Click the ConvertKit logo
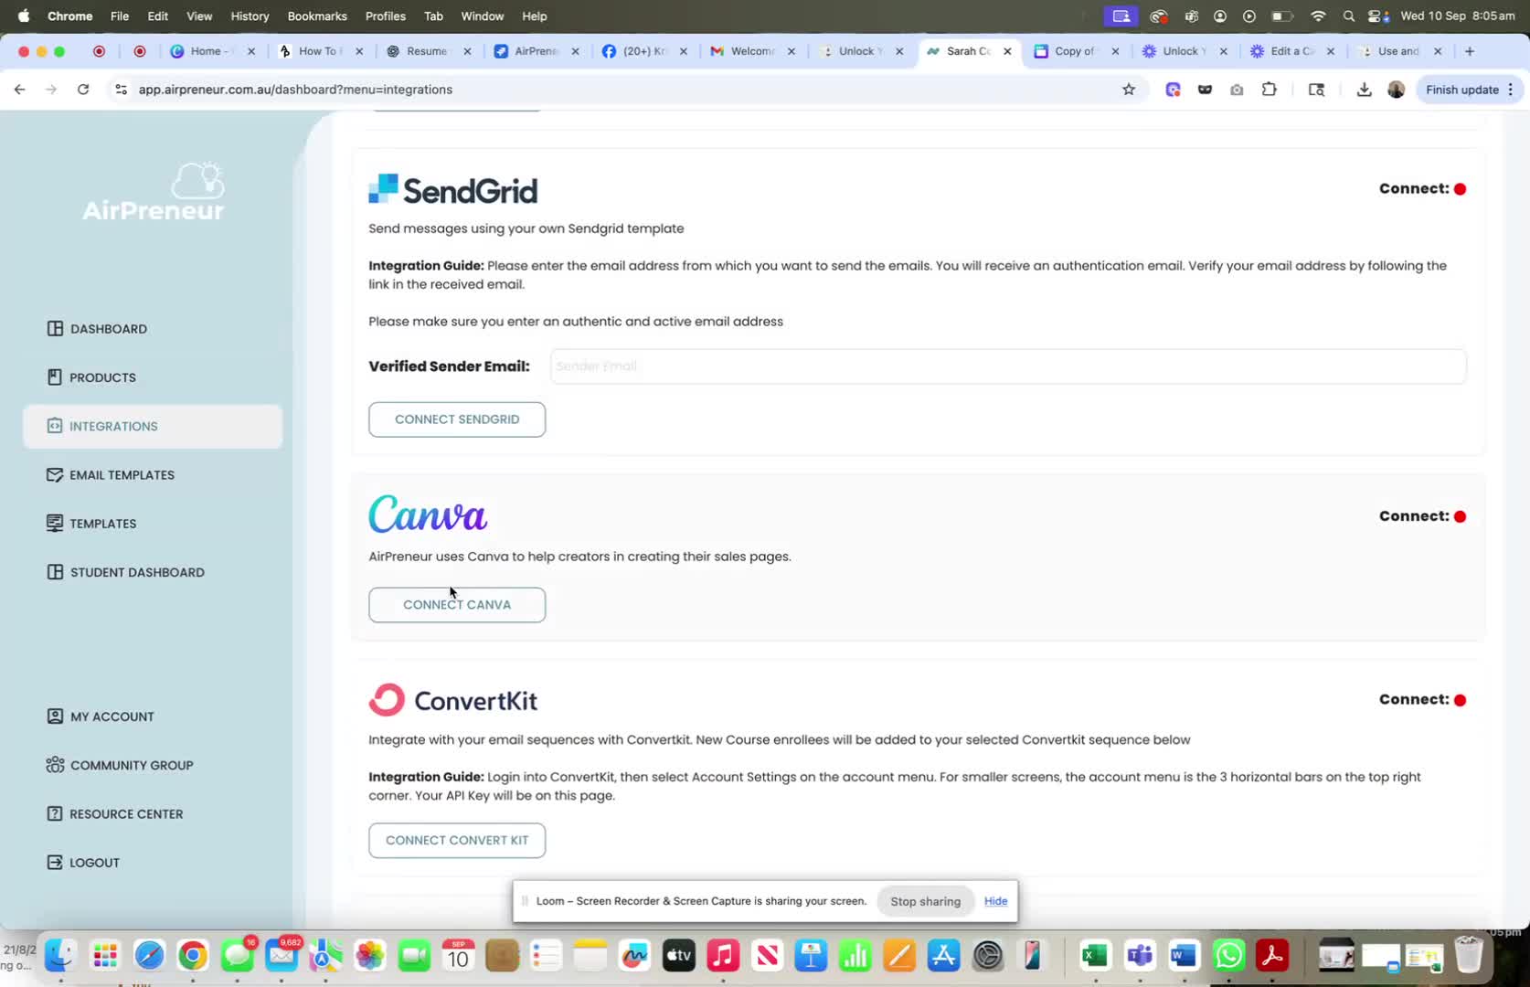1530x987 pixels. 453,700
